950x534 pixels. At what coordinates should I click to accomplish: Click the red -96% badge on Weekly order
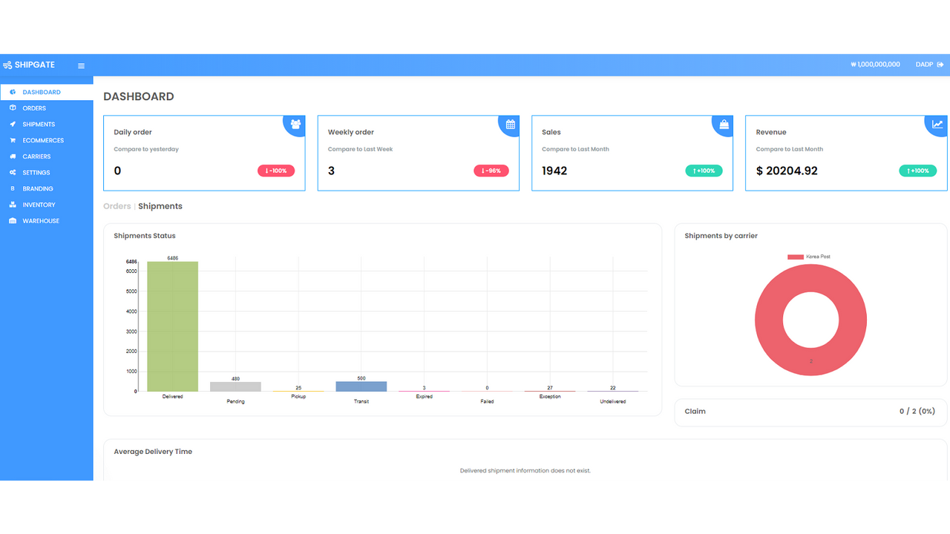491,170
